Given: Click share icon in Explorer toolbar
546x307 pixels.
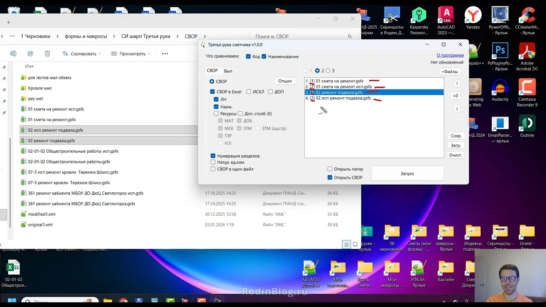Looking at the screenshot, I should click(30, 54).
